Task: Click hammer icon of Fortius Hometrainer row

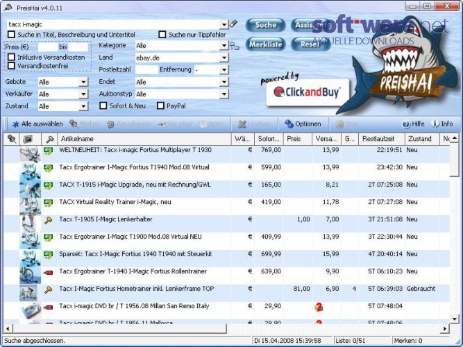Action: coord(48,289)
